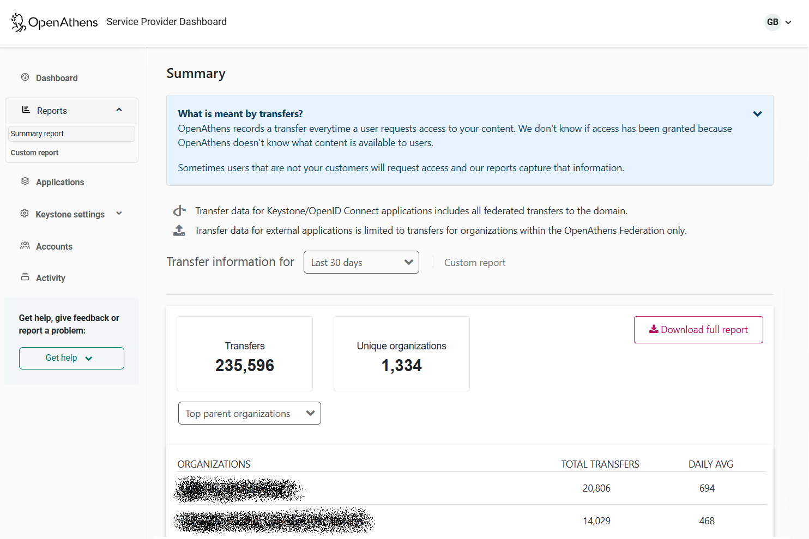Click the OpenAthens logo
The width and height of the screenshot is (809, 539).
coord(53,22)
